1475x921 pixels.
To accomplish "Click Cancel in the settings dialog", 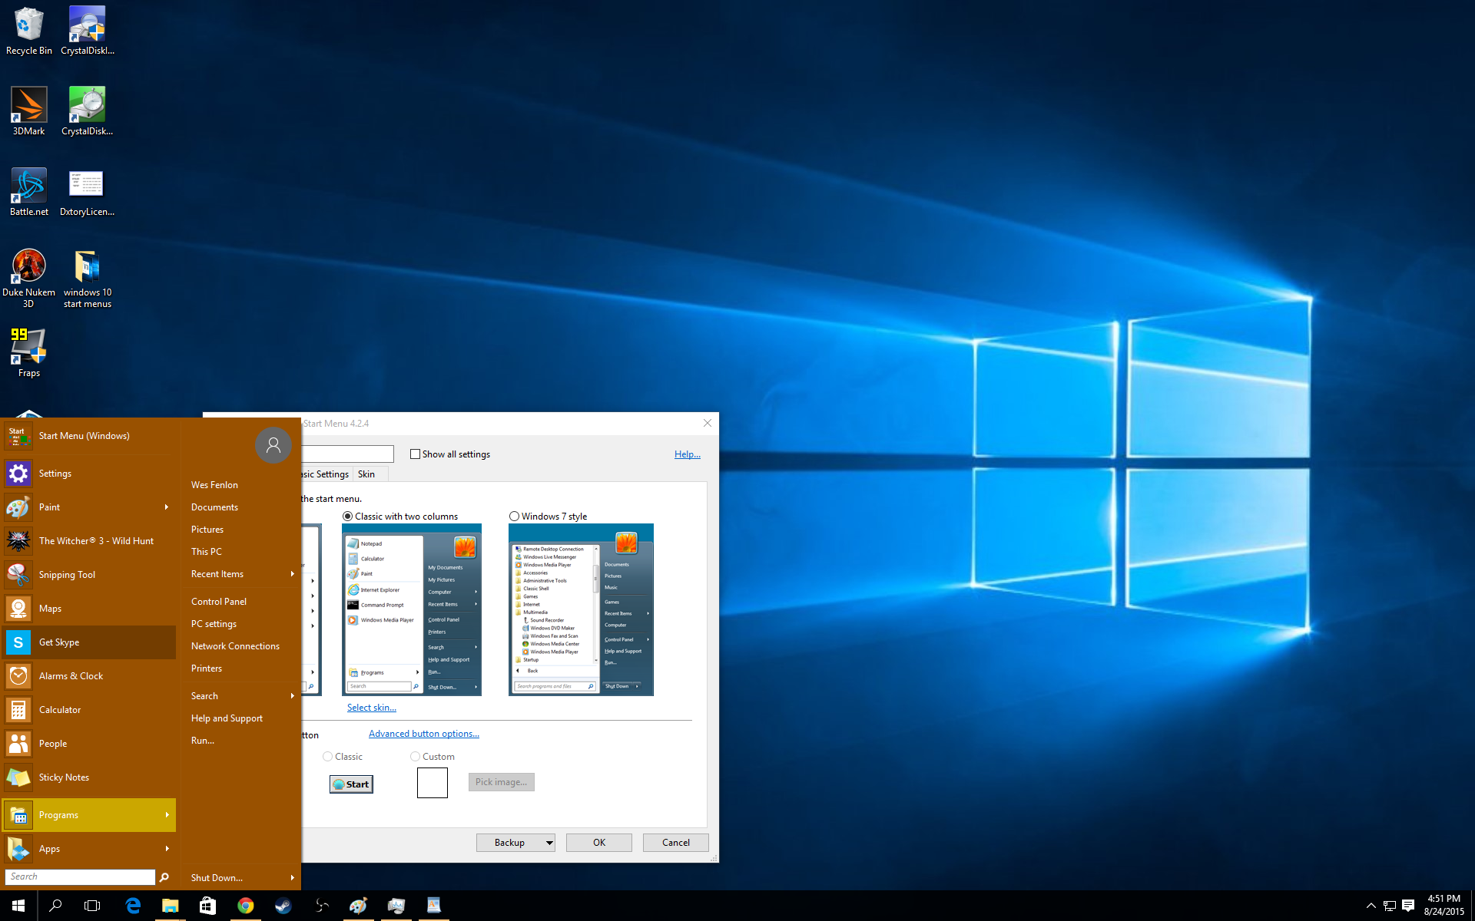I will 676,843.
